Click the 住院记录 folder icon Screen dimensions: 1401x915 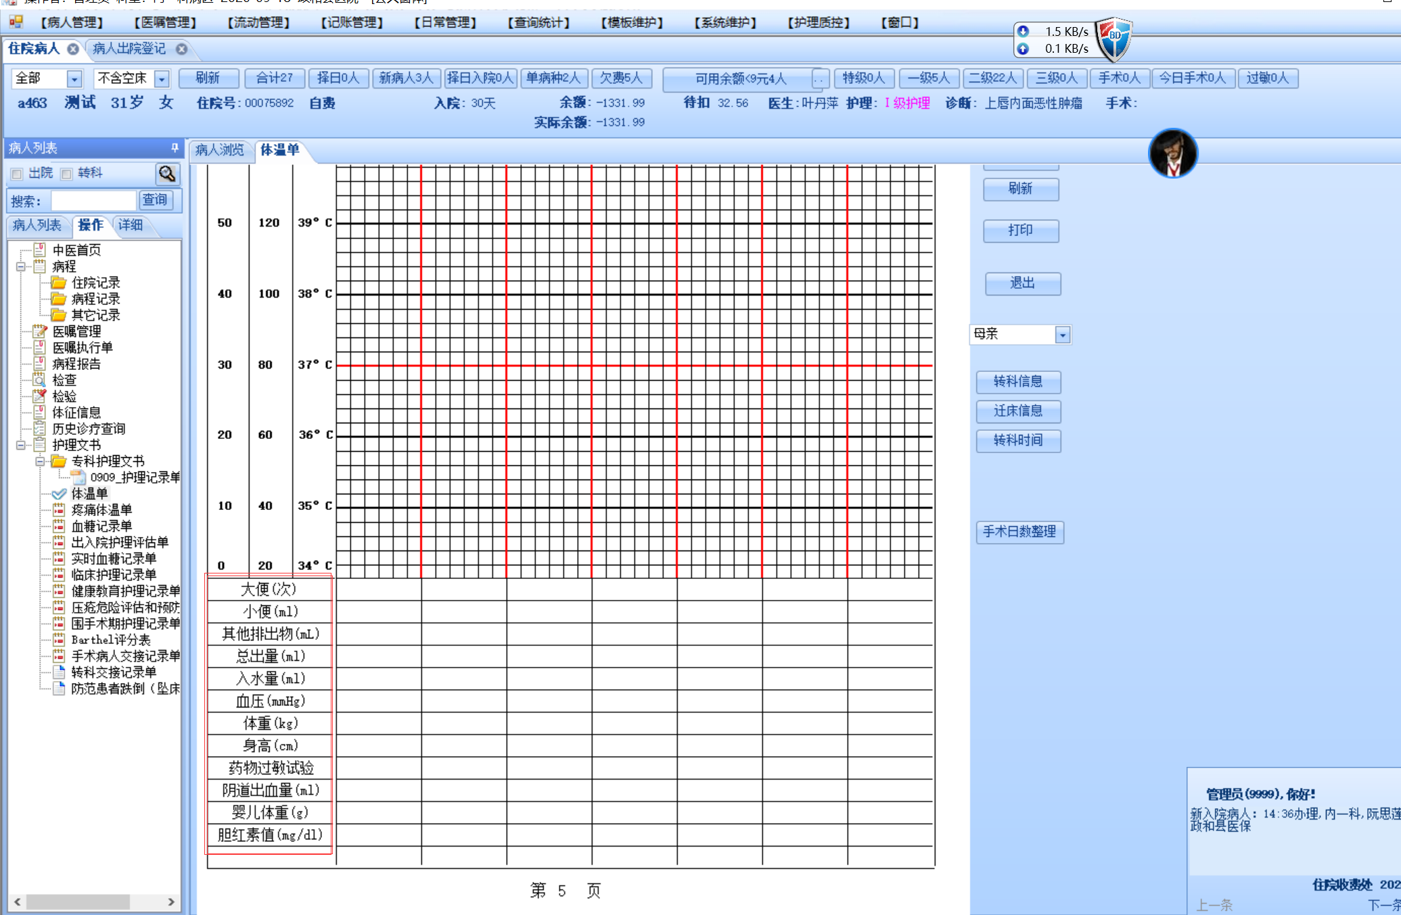click(x=59, y=283)
